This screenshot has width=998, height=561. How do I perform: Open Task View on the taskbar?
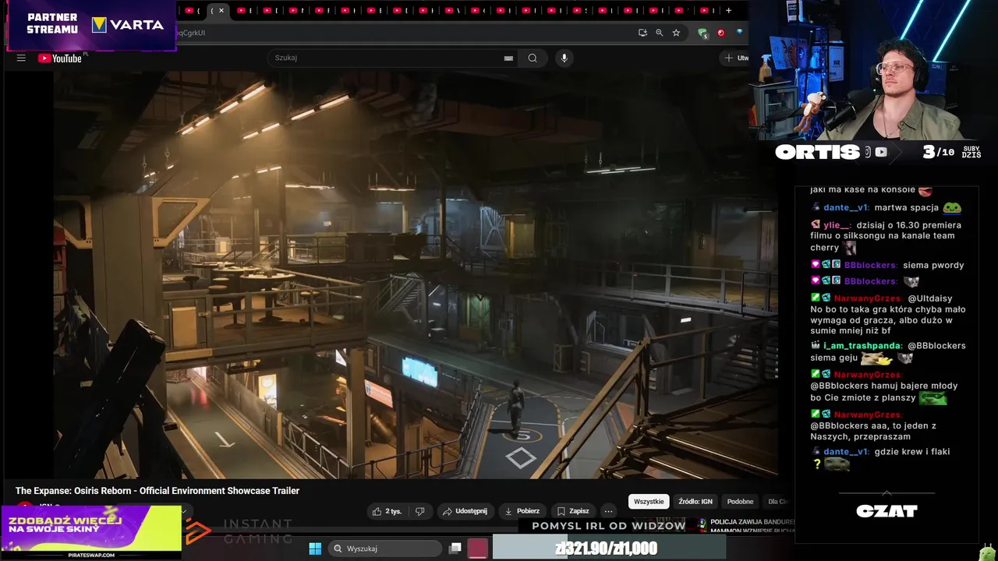click(x=455, y=549)
